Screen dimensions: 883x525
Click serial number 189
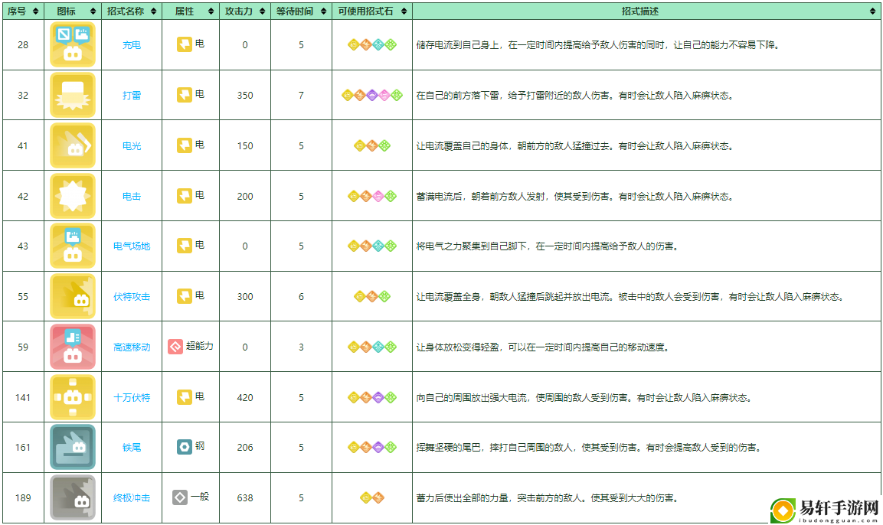tap(23, 498)
